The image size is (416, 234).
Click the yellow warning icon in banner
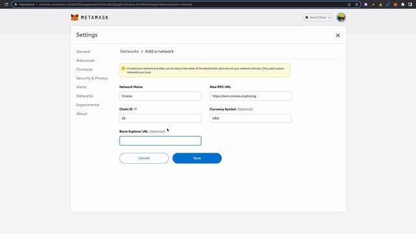click(x=123, y=68)
